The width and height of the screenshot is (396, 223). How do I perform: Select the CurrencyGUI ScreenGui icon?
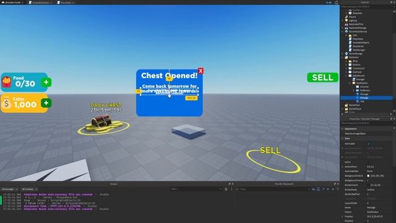[x=350, y=68]
